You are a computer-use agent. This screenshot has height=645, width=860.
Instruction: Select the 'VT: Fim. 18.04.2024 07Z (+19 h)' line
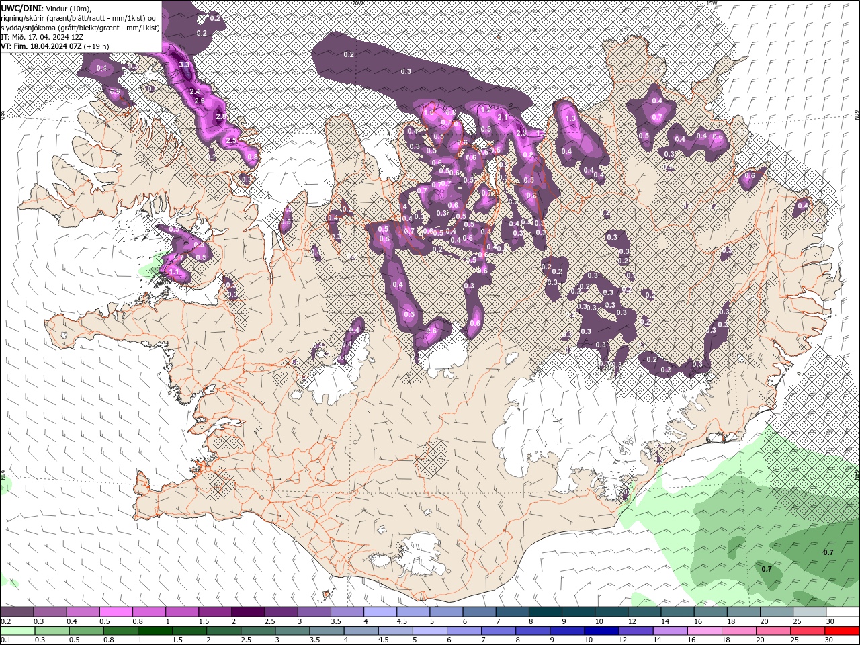(x=55, y=46)
